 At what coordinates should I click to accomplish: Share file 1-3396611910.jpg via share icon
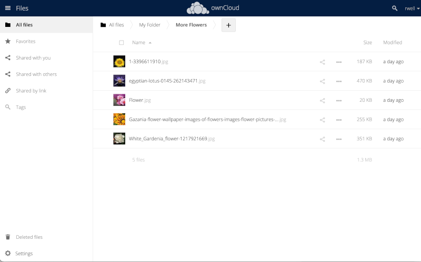point(323,62)
